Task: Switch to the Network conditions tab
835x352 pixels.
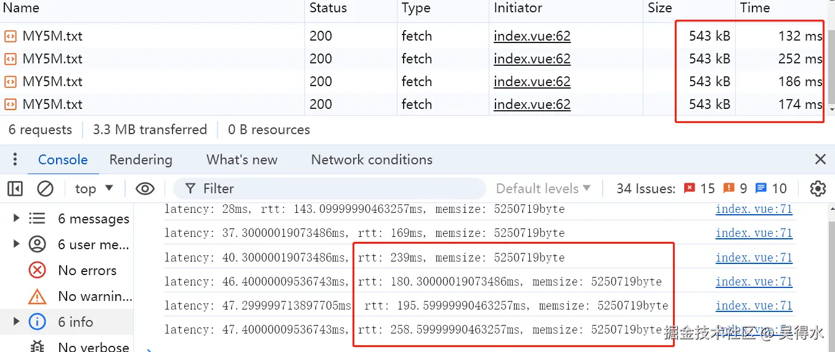Action: click(372, 160)
